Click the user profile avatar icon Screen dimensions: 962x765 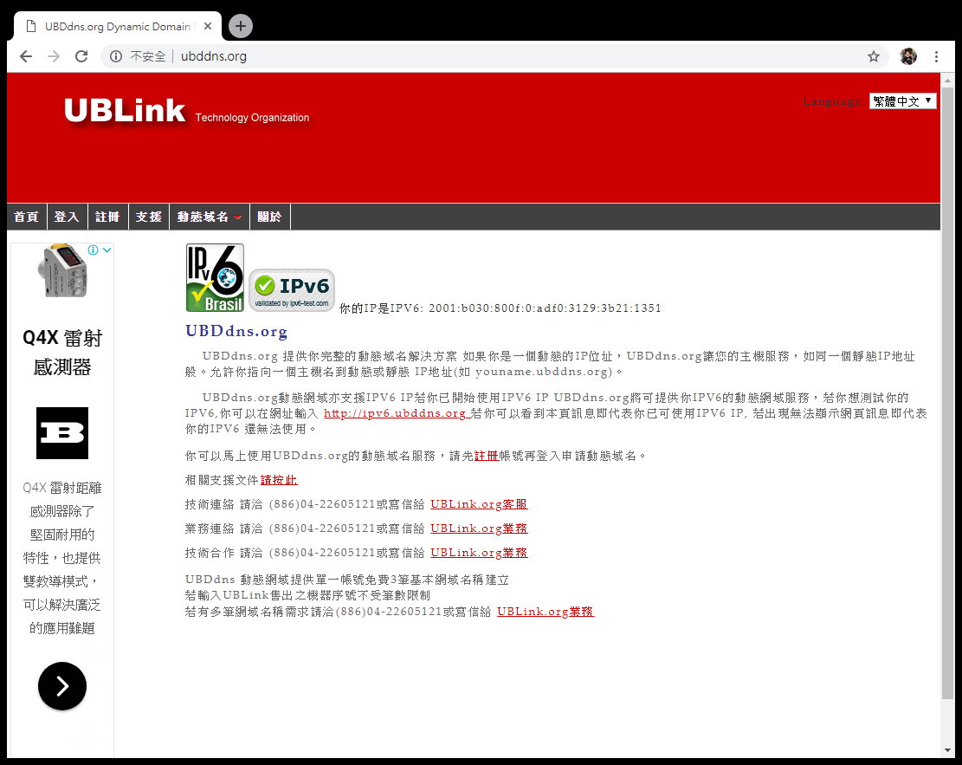click(907, 56)
